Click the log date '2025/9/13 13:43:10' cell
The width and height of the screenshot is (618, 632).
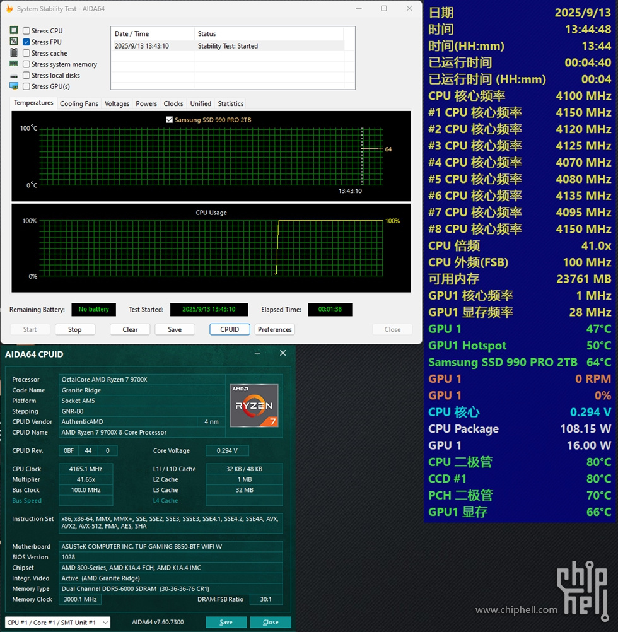coord(142,46)
